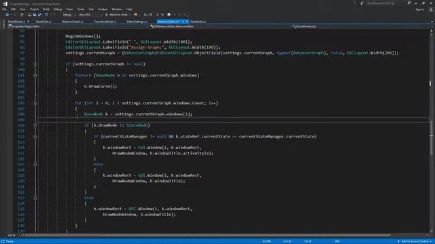The width and height of the screenshot is (435, 244).
Task: Click the uncomment selection icon
Action: 162,15
